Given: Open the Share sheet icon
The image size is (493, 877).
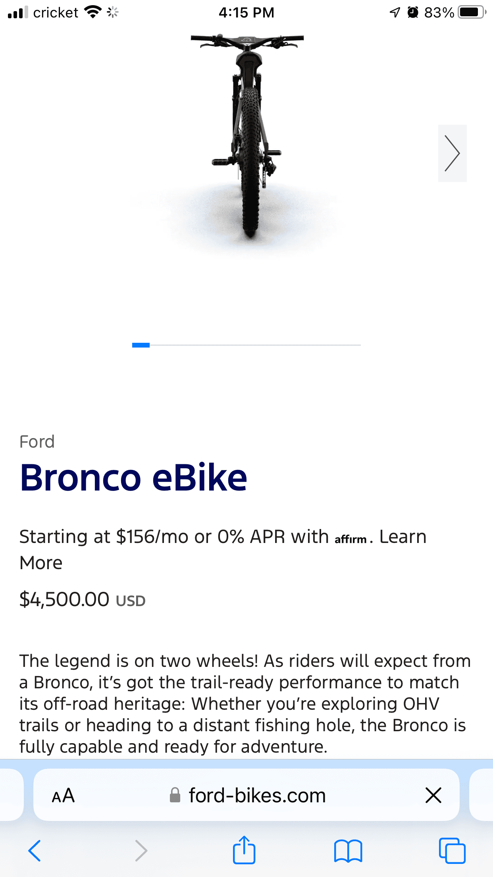Looking at the screenshot, I should pos(244,850).
